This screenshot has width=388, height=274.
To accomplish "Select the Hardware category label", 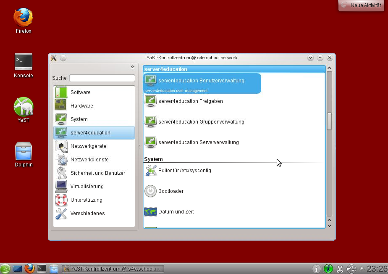I will pyautogui.click(x=81, y=105).
